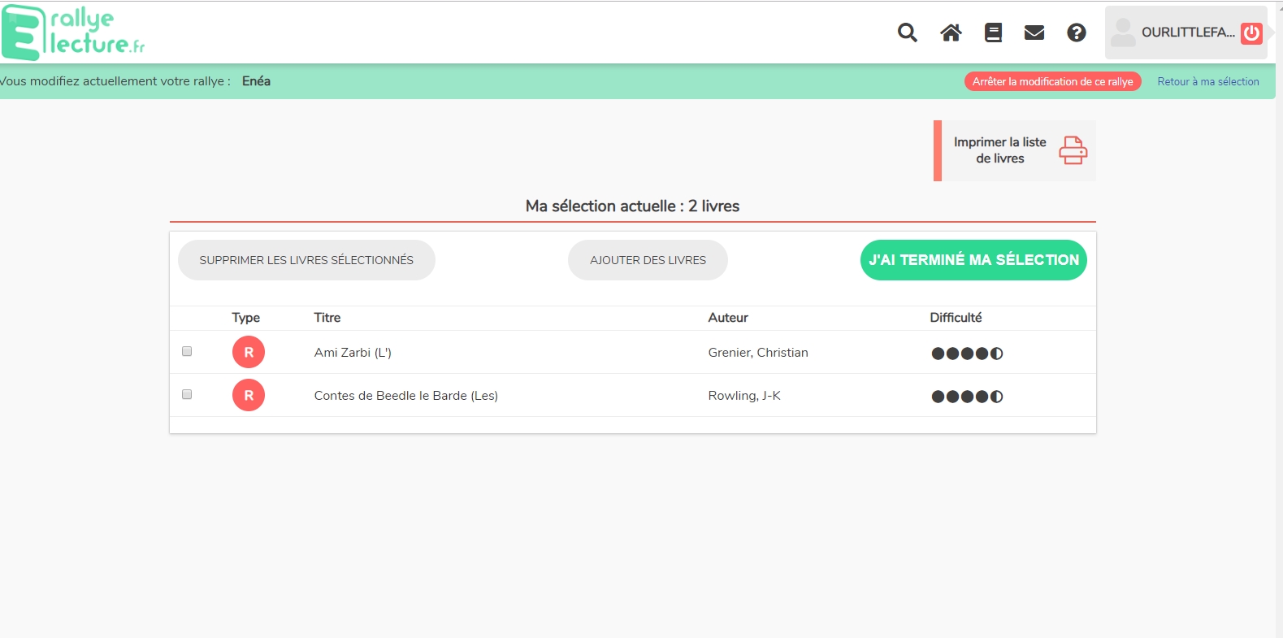Click the user avatar icon
This screenshot has height=638, width=1283.
point(1123,33)
